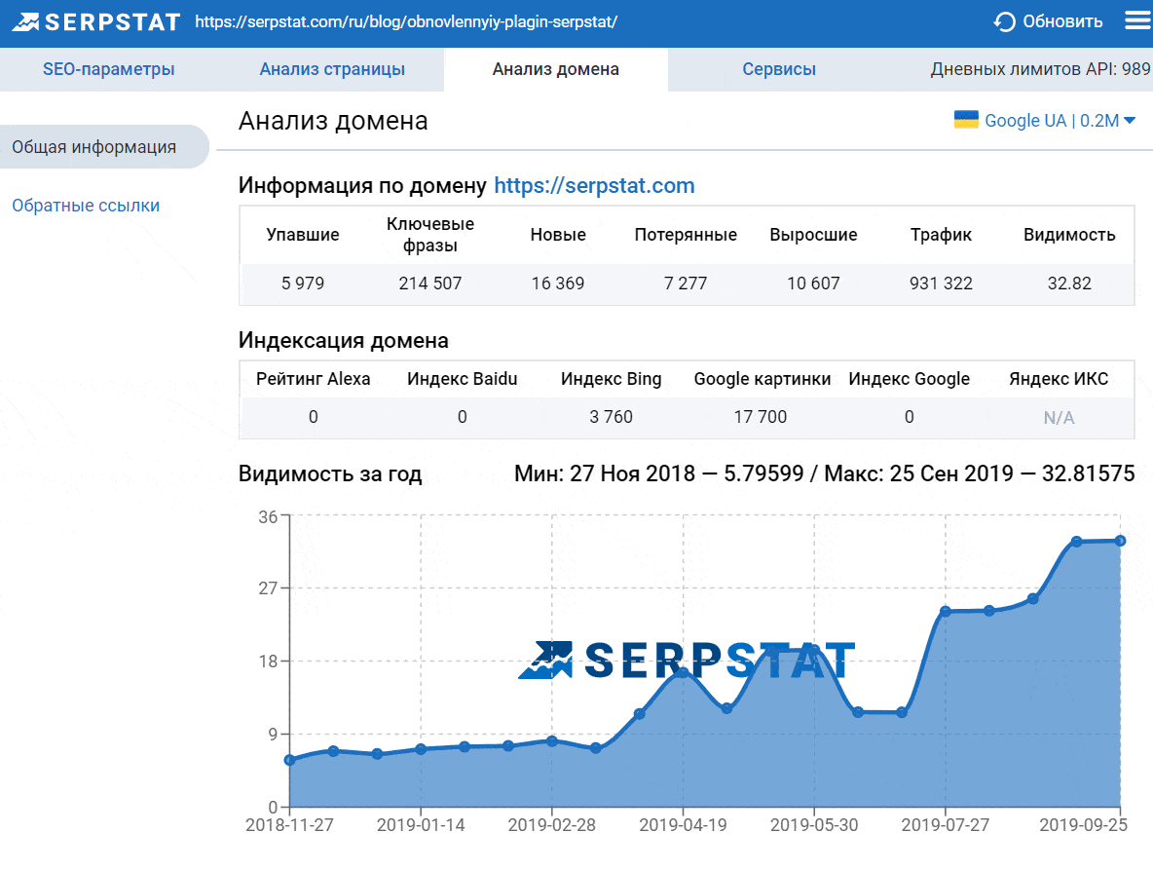
Task: Click the 2019-05-30 axis label
Action: point(814,825)
